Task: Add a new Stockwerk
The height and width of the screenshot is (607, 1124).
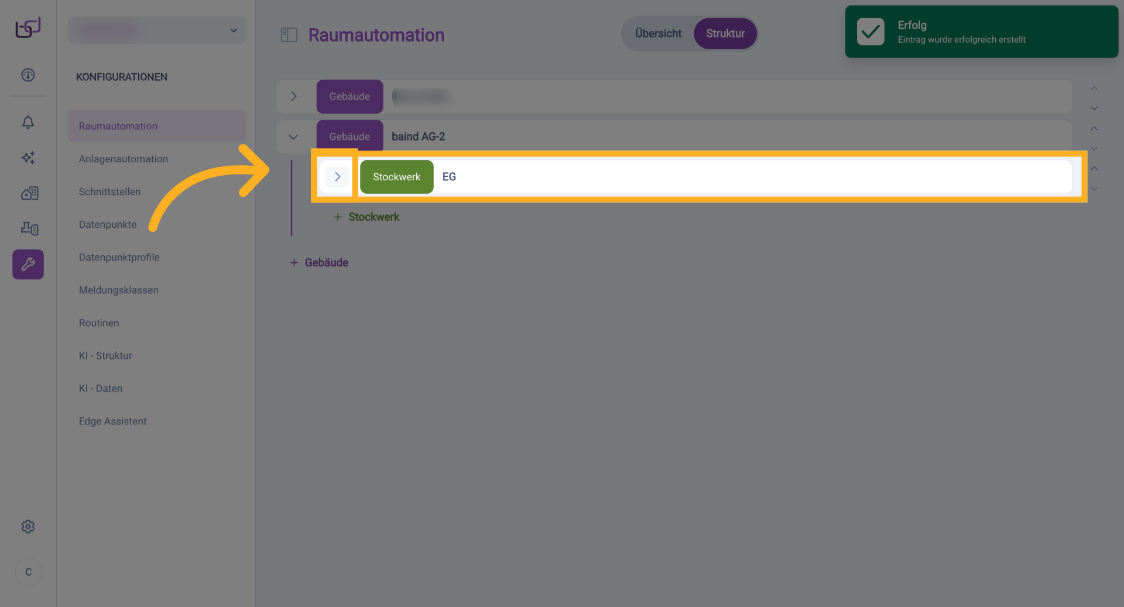Action: click(367, 217)
